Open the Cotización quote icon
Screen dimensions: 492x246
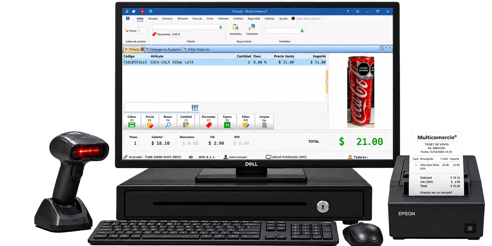(x=252, y=27)
